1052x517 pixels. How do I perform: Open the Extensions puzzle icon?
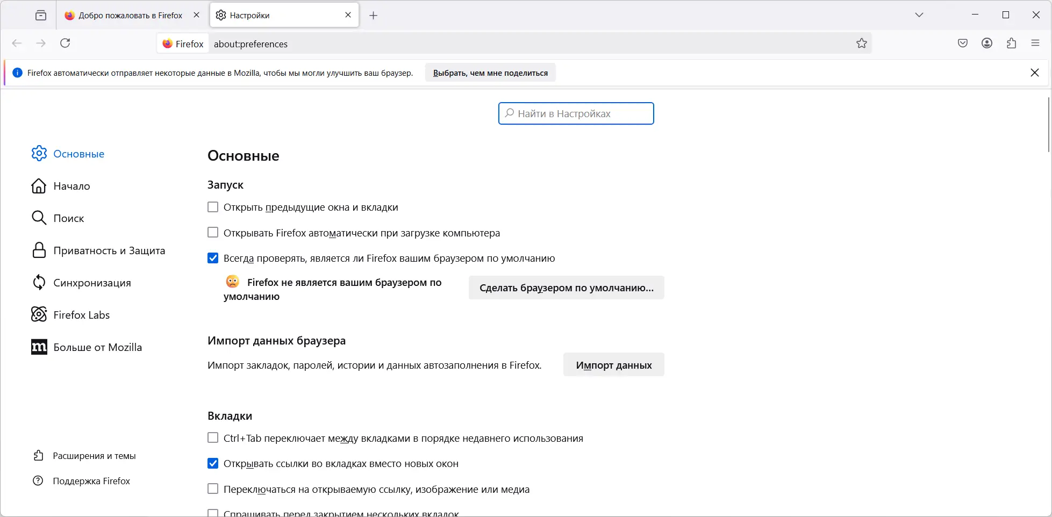pyautogui.click(x=1011, y=44)
